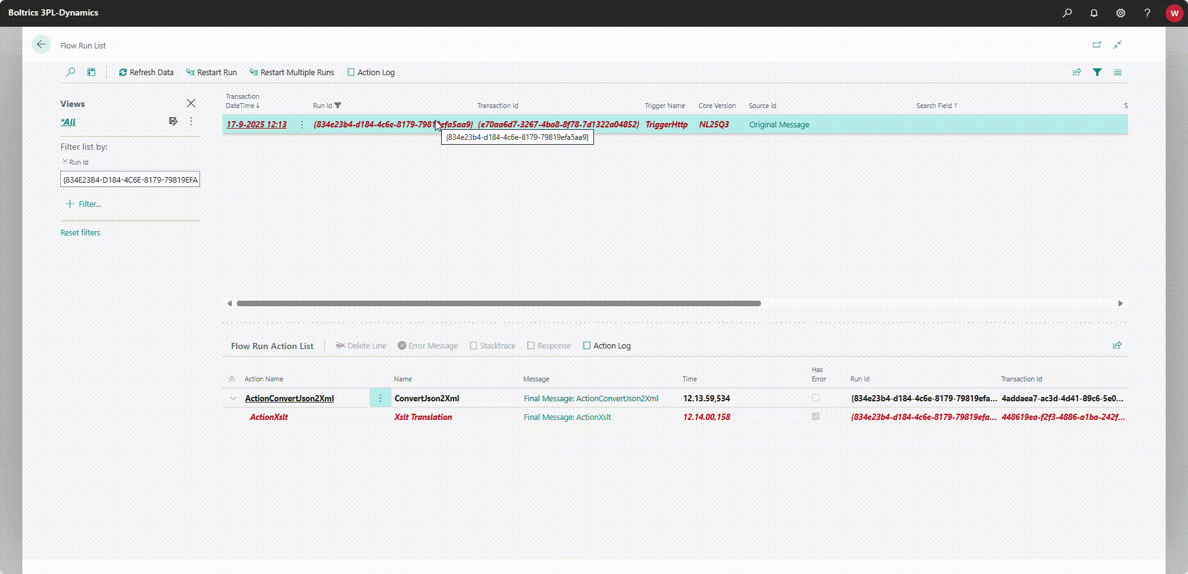Enable the Action Log checkbox in the top toolbar
The width and height of the screenshot is (1188, 574).
351,72
